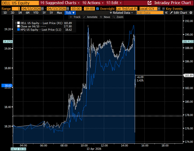Click the 19:00 end time field

tap(89, 9)
